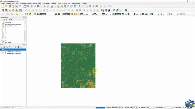Toggle Browser properties widget icon

click(x=12, y=20)
